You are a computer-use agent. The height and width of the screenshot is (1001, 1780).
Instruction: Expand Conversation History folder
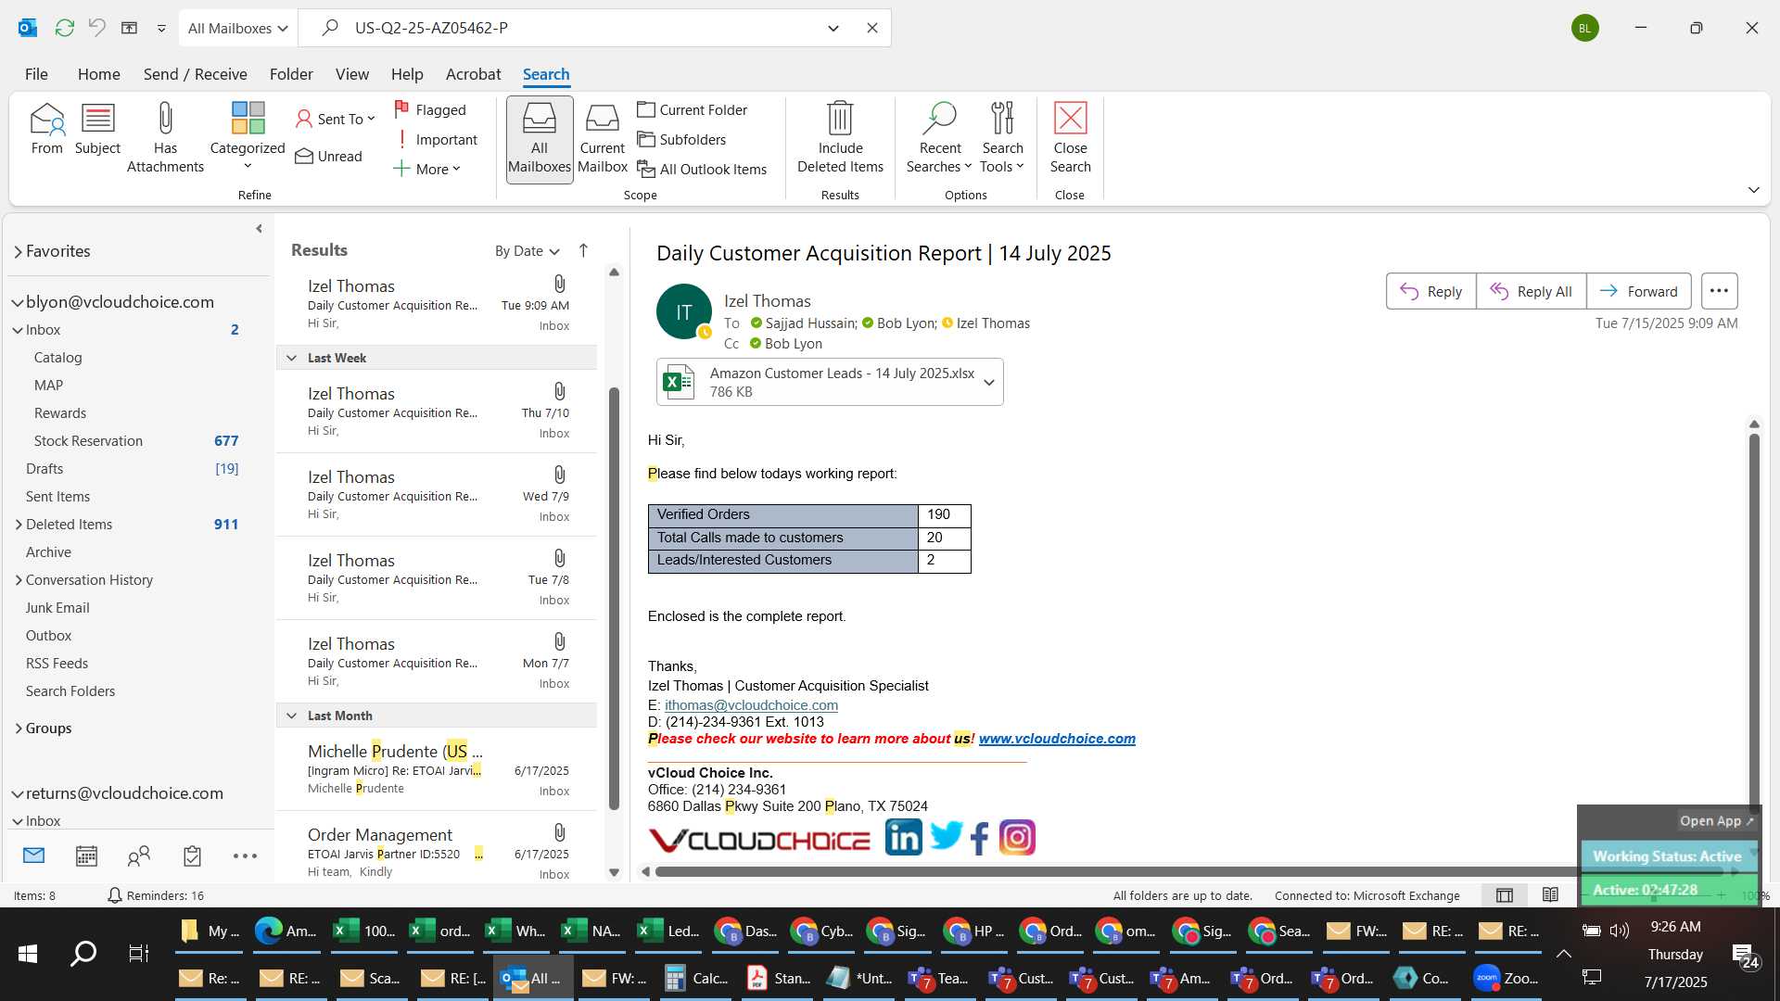(x=19, y=580)
